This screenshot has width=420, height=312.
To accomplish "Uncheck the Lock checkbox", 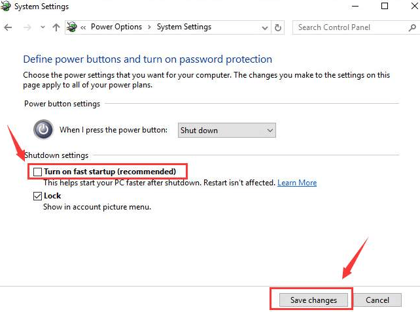I will pos(37,196).
